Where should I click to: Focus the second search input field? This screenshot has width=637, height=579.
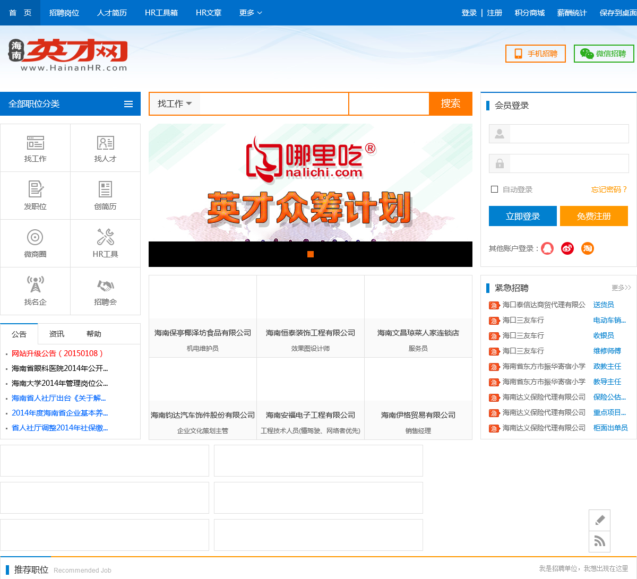click(x=389, y=103)
